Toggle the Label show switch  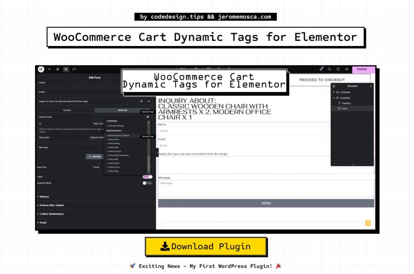tap(147, 177)
